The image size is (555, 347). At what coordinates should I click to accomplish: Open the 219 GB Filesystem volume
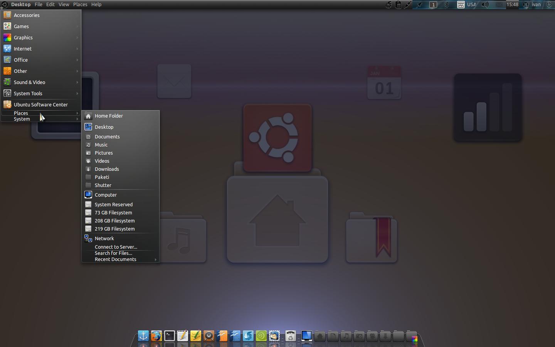coord(120,229)
